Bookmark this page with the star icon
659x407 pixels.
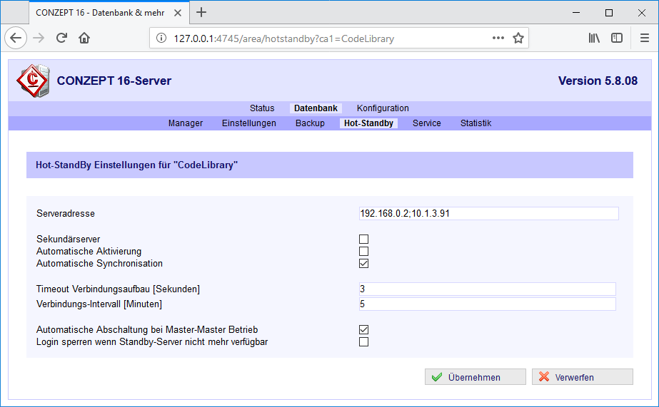point(518,38)
